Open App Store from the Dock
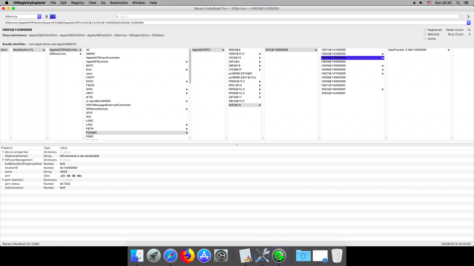The width and height of the screenshot is (474, 266). point(204,256)
